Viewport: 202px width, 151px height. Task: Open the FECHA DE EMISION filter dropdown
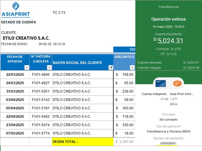tap(27, 67)
